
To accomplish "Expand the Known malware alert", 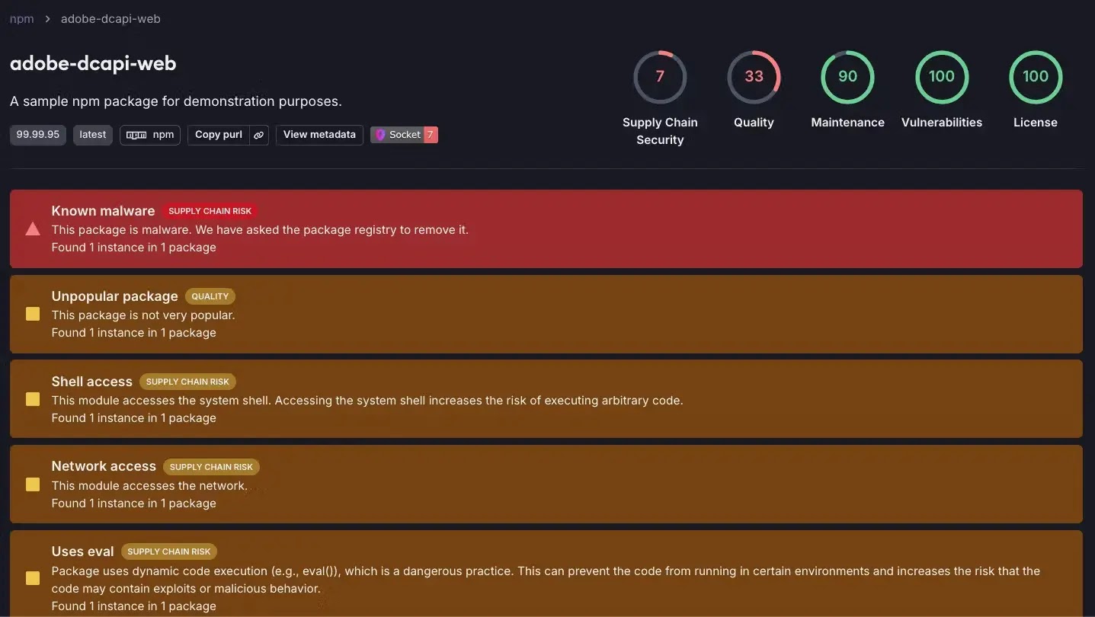I will tap(546, 229).
